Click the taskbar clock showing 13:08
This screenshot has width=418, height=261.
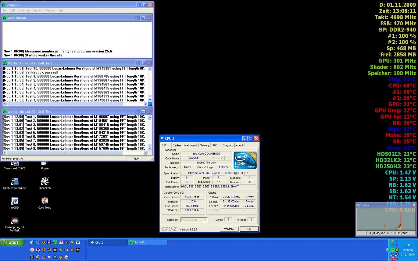coord(408,245)
